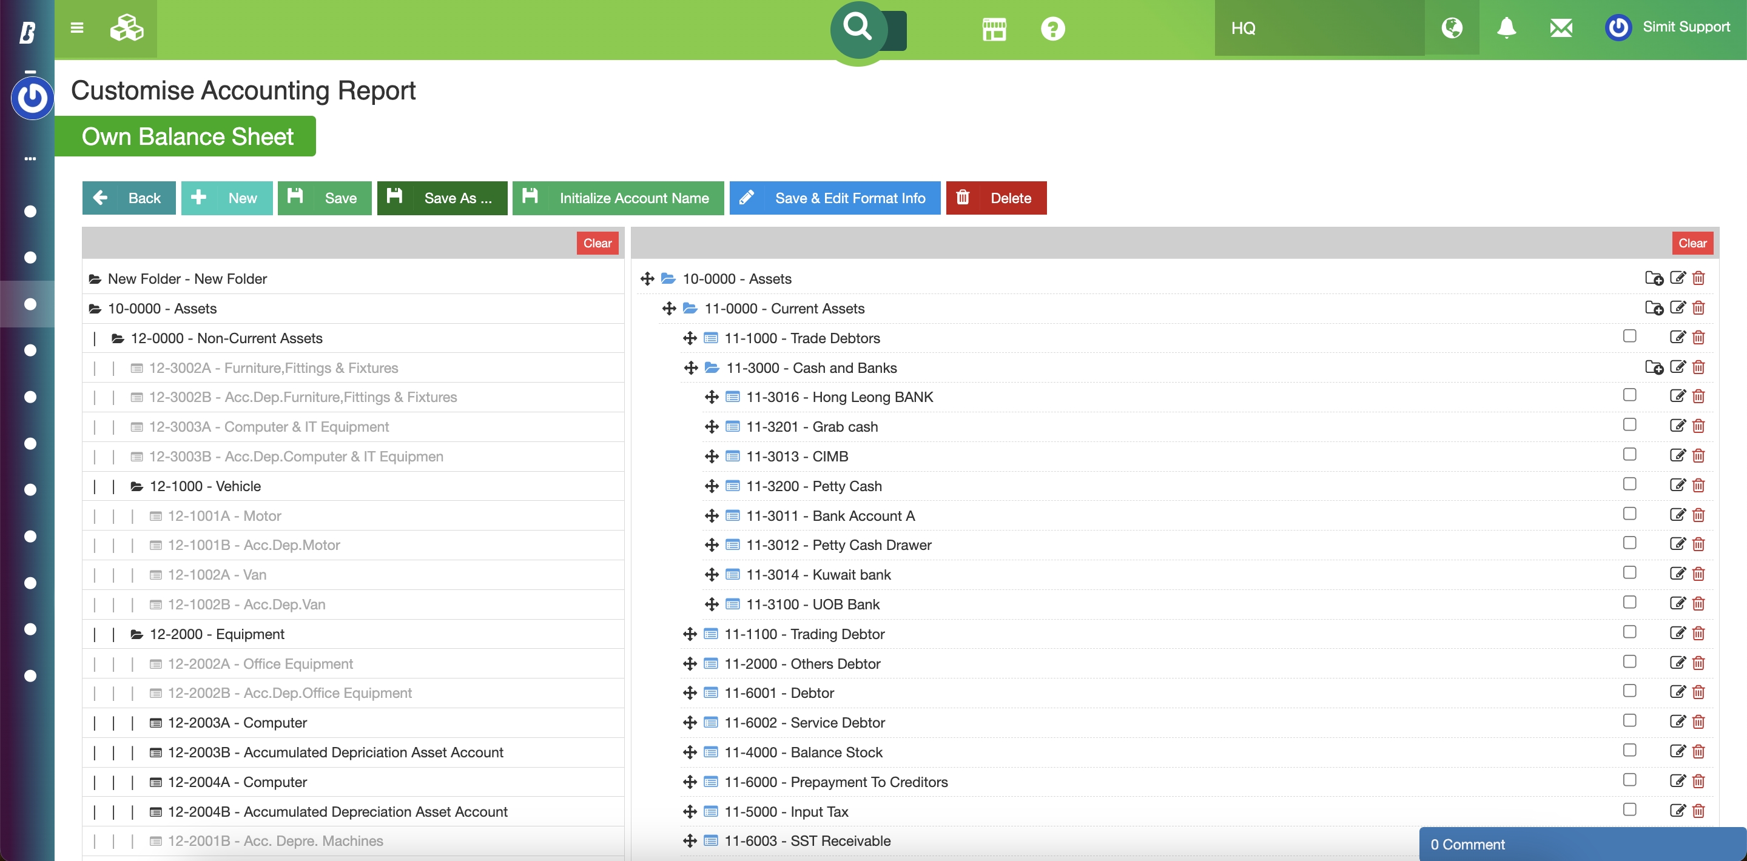Viewport: 1747px width, 861px height.
Task: Delete the 11-3200 Petty Cash row
Action: tap(1698, 486)
